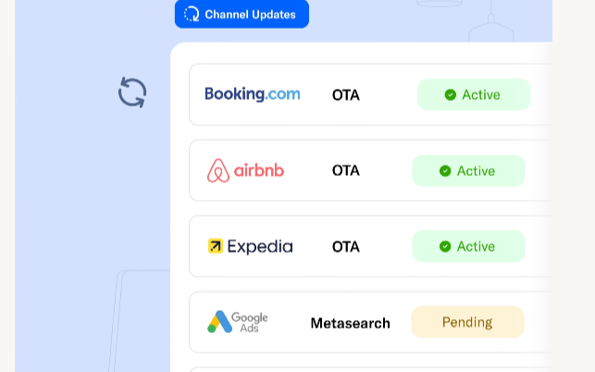Screen dimensions: 595x372
Task: Click the Active status badge for airbnb
Action: pyautogui.click(x=468, y=171)
